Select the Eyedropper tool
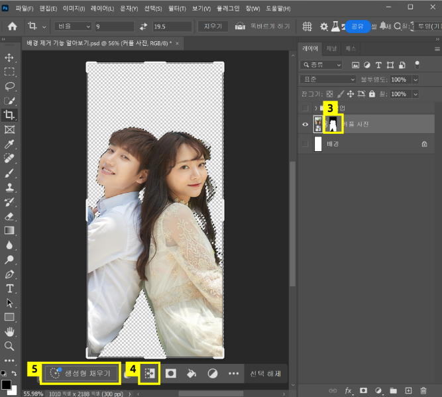Viewport: 442px width, 397px height. point(10,144)
